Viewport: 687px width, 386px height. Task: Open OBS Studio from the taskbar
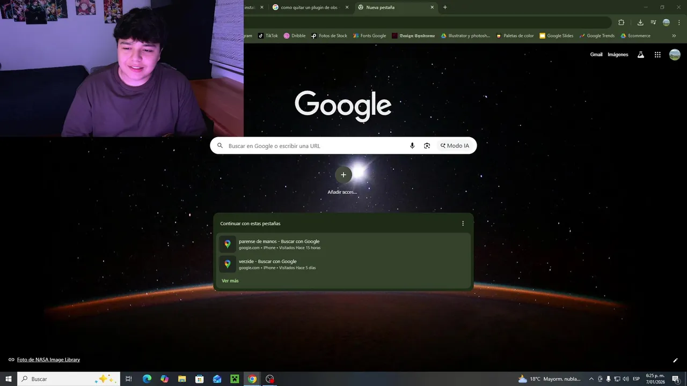coord(270,379)
